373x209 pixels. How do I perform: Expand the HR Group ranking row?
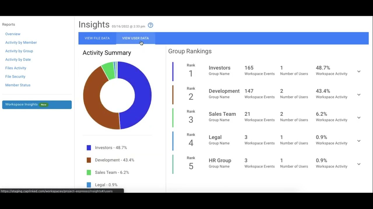pyautogui.click(x=359, y=164)
